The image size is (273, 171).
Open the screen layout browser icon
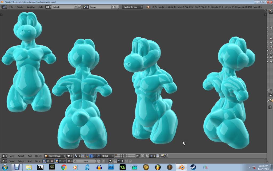[48, 7]
